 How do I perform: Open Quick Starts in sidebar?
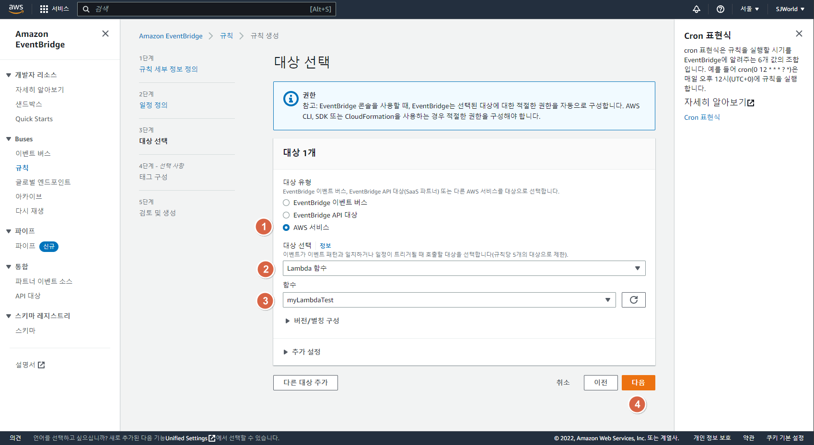pyautogui.click(x=34, y=119)
